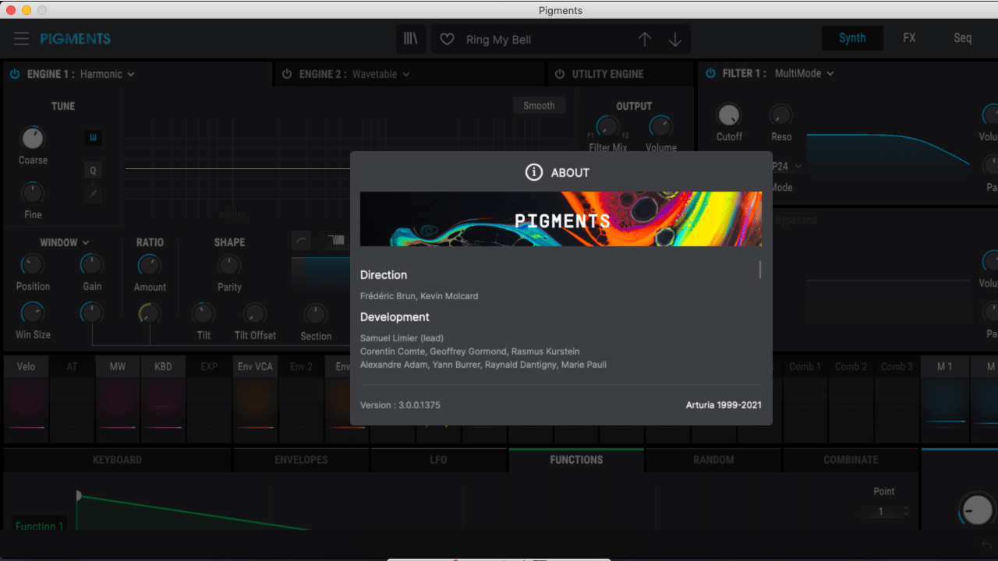The height and width of the screenshot is (561, 998).
Task: Select the M 1 macro source
Action: (x=944, y=366)
